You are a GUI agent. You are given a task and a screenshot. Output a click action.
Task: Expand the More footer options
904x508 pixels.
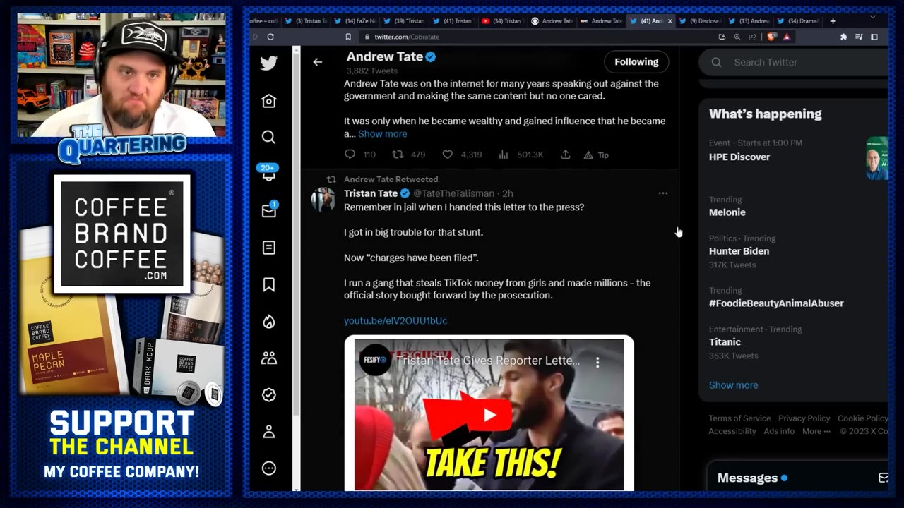[816, 431]
